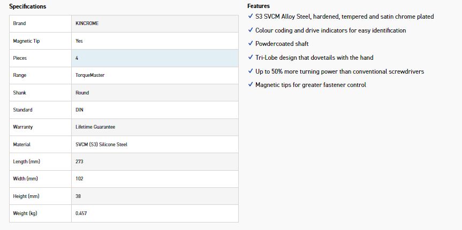Image resolution: width=462 pixels, height=230 pixels.
Task: Click the checkmark beside 50% more turning power
Action: pos(251,71)
